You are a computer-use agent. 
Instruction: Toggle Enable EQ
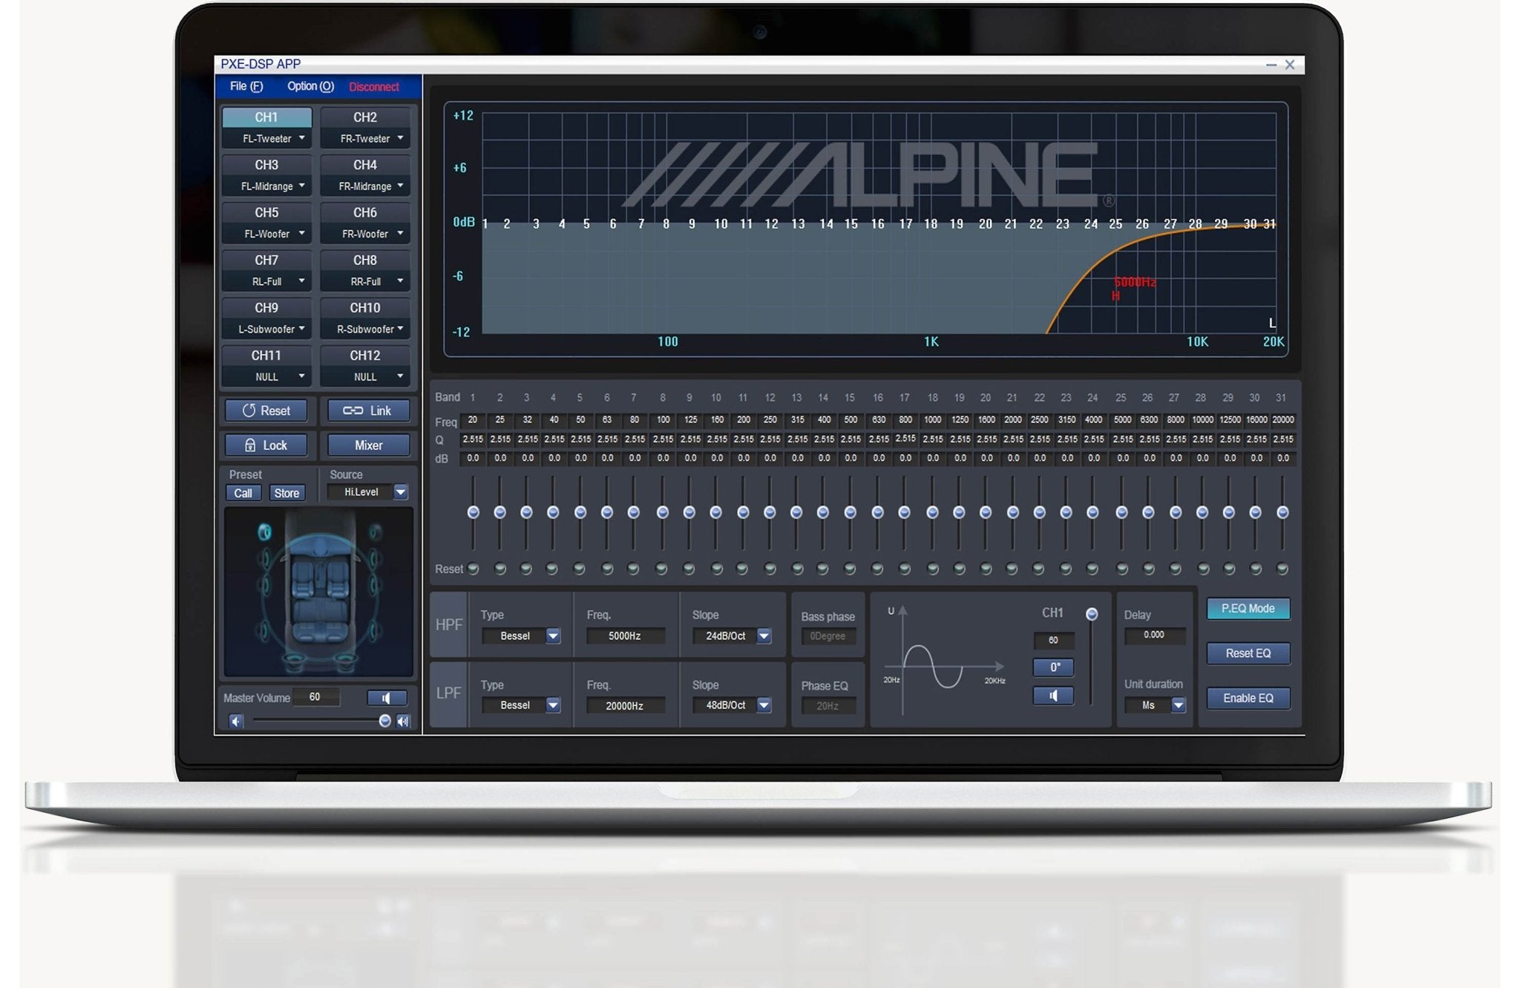pos(1248,698)
